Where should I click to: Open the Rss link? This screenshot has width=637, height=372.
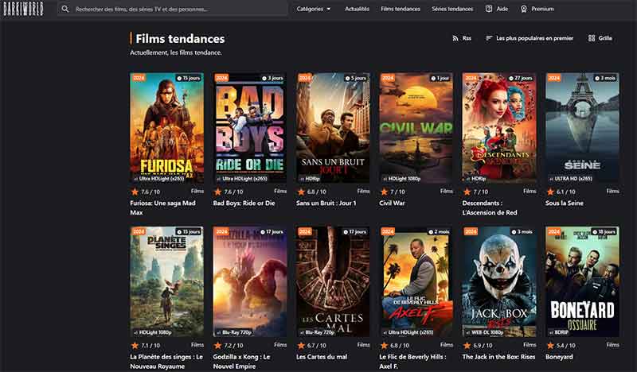467,38
